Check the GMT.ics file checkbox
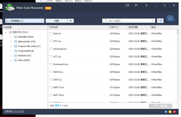The image size is (181, 117). [x=51, y=80]
